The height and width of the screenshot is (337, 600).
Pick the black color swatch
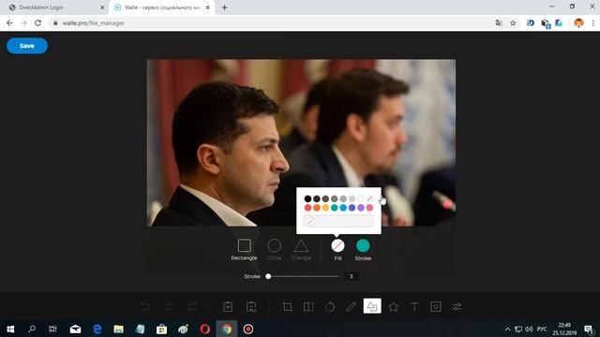307,198
